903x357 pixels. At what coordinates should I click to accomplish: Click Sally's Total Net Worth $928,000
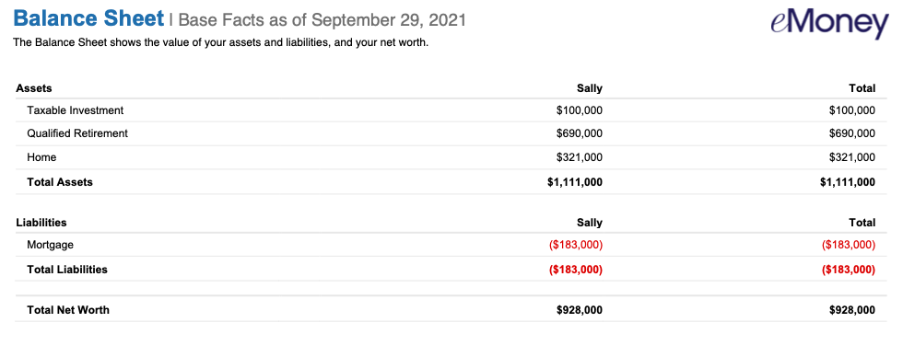tap(580, 310)
